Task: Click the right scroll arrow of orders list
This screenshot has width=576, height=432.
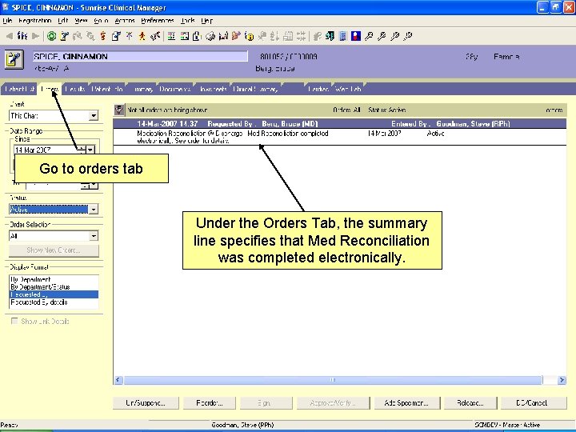Action: 562,380
